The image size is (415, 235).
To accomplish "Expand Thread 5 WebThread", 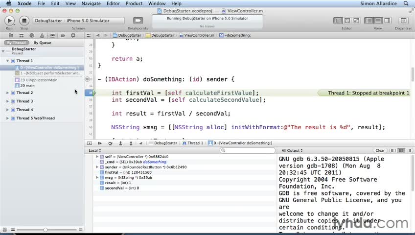I will [7, 118].
